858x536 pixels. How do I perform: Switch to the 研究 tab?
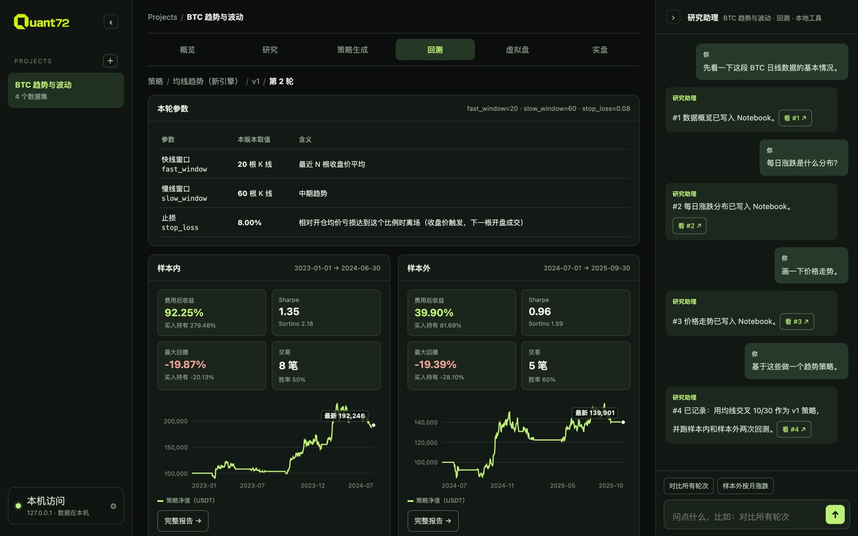click(x=270, y=49)
